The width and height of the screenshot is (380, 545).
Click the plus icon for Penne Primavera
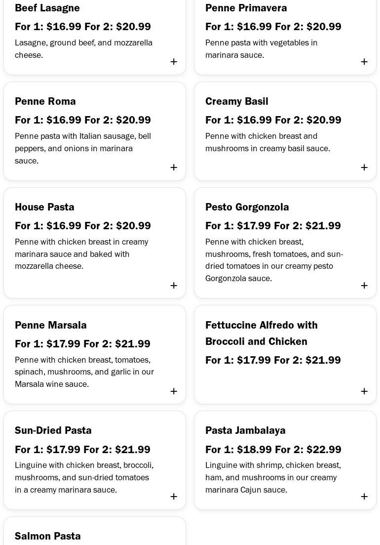[364, 62]
